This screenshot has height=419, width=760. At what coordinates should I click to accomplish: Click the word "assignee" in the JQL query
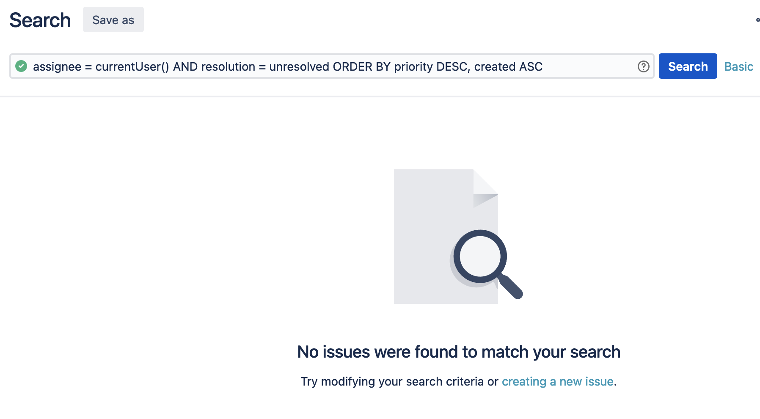pyautogui.click(x=57, y=66)
